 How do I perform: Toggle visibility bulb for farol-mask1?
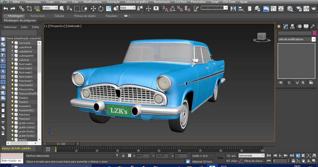pos(12,64)
